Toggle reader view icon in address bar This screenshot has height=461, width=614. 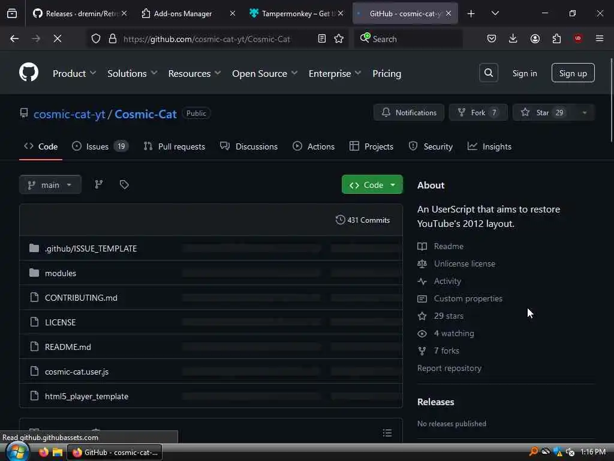pyautogui.click(x=321, y=38)
